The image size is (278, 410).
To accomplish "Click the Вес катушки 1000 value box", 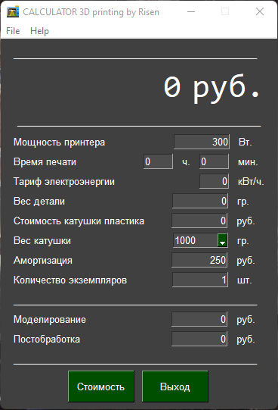I will [x=196, y=240].
